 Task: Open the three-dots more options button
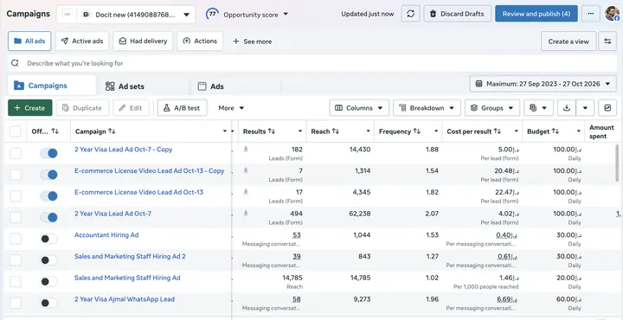click(591, 14)
